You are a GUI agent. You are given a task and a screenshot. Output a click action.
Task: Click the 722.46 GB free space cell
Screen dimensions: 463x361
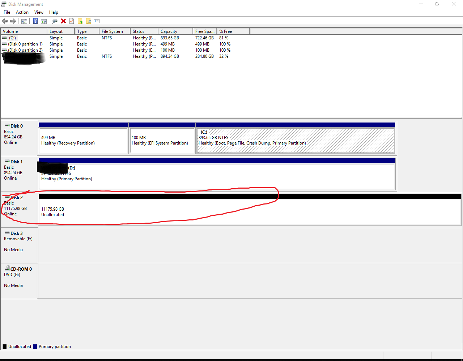point(204,38)
